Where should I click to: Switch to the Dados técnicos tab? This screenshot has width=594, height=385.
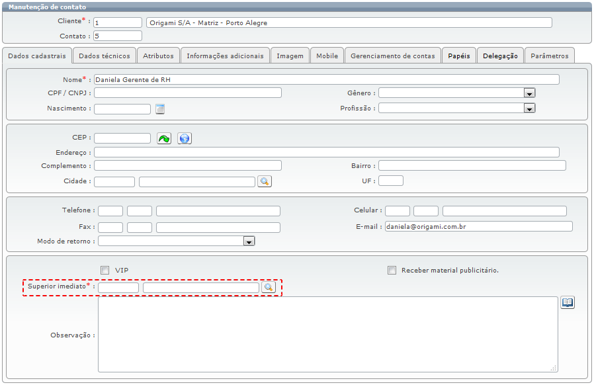click(x=105, y=56)
